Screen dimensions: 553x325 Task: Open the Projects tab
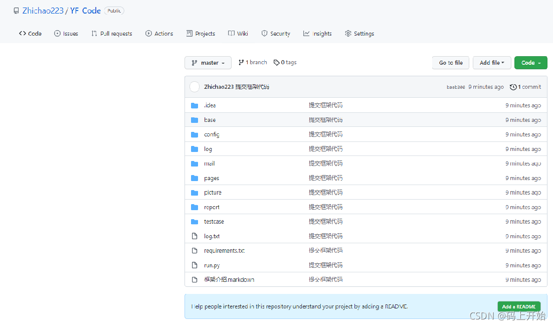[x=201, y=34]
